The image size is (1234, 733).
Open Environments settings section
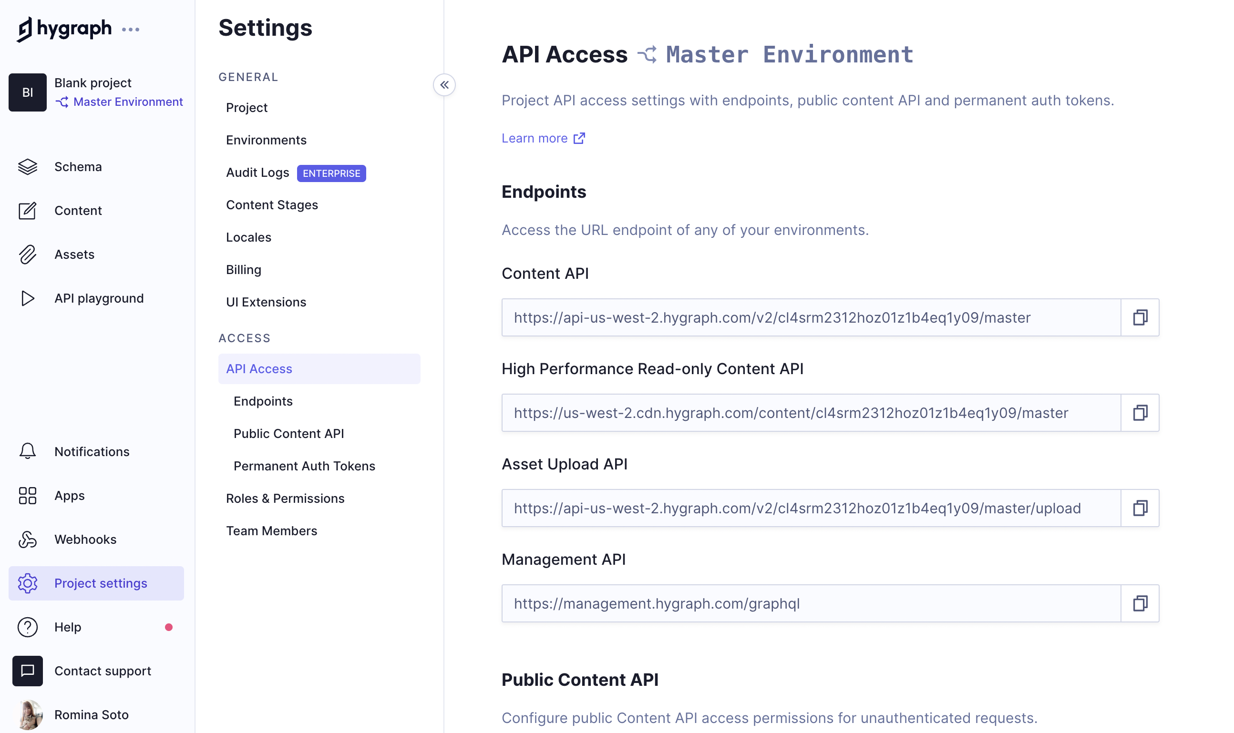click(266, 140)
